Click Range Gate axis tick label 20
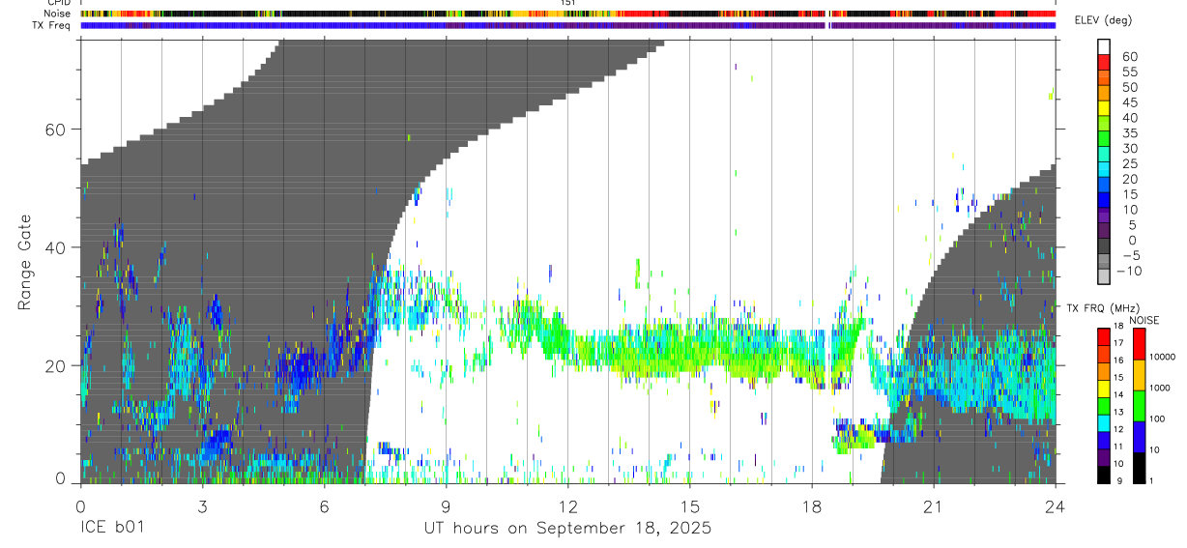The height and width of the screenshot is (548, 1187). [55, 365]
